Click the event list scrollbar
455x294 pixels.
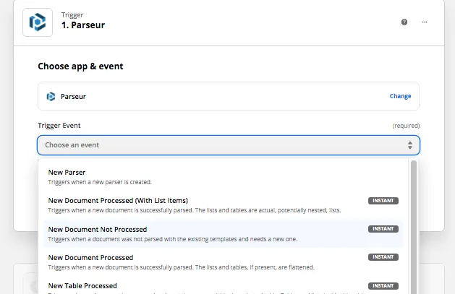414,217
